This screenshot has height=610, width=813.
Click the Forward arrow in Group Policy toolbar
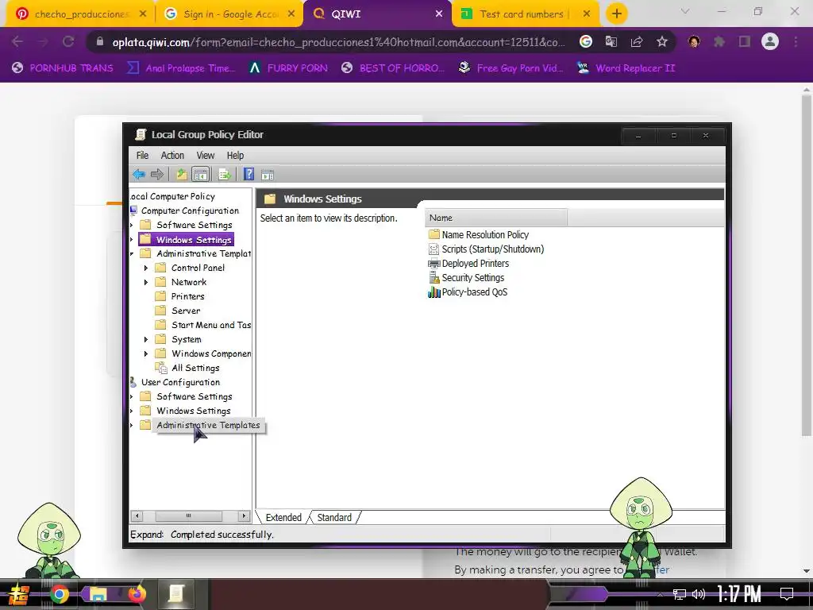click(x=157, y=174)
